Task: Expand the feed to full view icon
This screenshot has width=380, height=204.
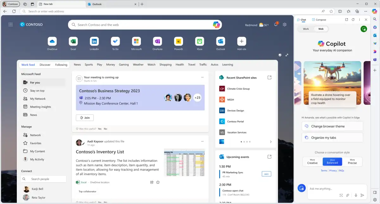Action: 287,55
